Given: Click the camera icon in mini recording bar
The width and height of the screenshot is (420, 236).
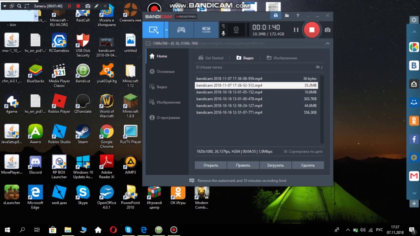Looking at the screenshot, I should point(88,6).
